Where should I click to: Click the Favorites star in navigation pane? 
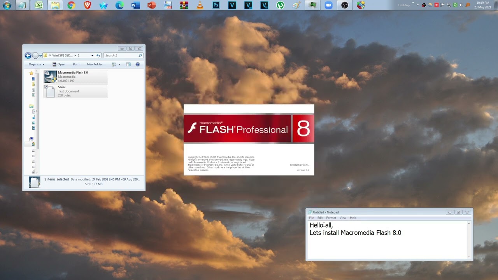[31, 73]
